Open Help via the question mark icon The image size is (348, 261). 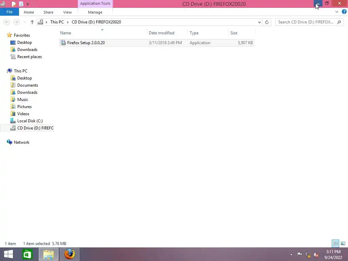pos(344,12)
